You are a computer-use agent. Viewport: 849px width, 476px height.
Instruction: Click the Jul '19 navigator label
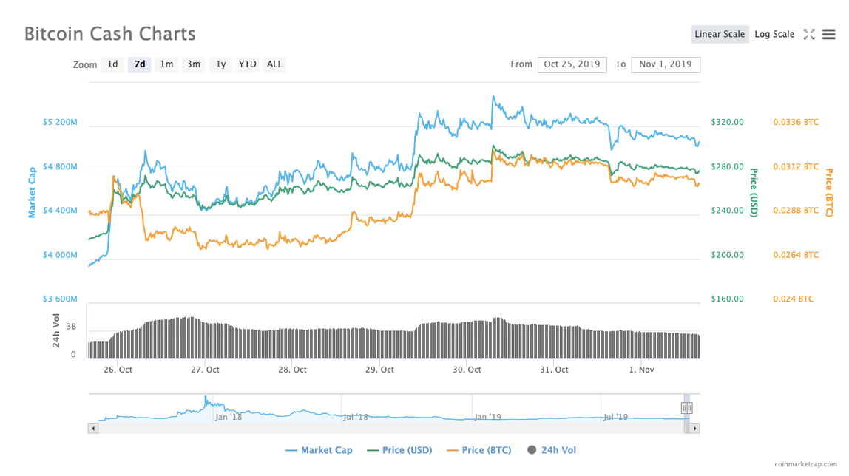click(615, 417)
